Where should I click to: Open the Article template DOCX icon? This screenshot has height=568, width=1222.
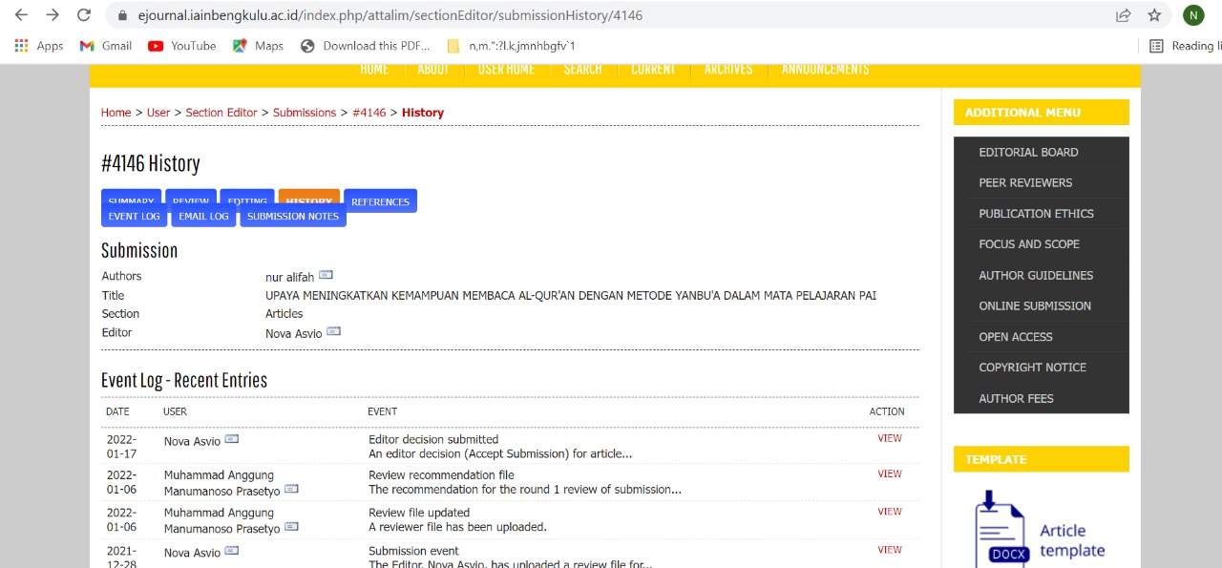(1000, 529)
